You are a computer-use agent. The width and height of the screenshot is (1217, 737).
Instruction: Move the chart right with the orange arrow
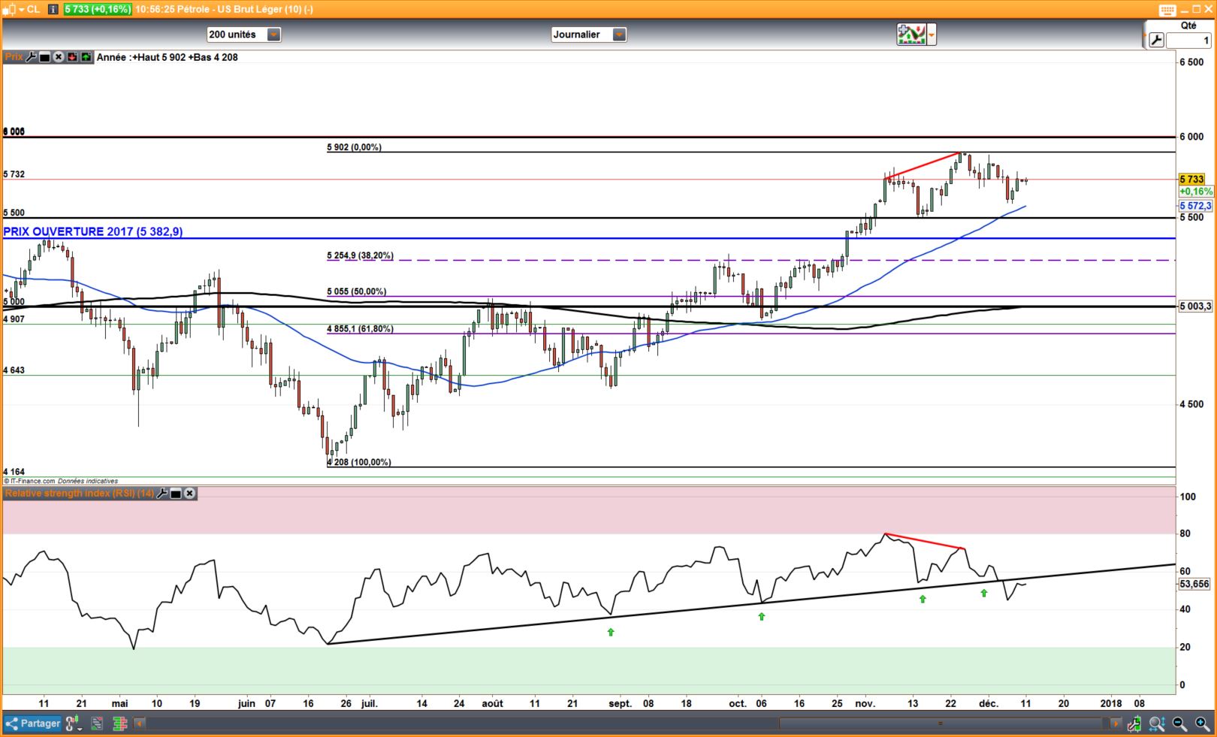1116,723
